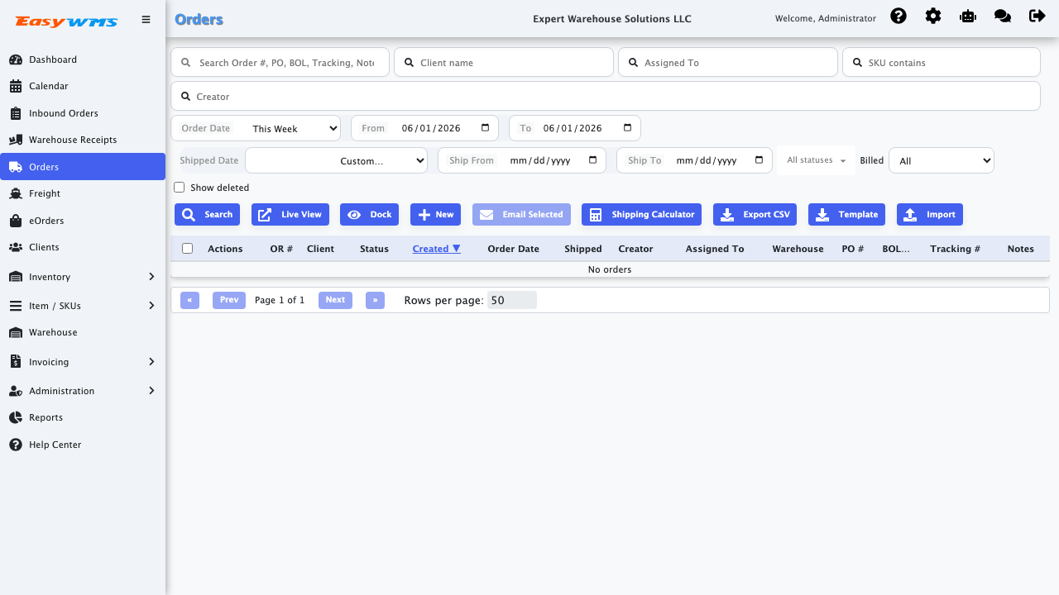This screenshot has width=1059, height=595.
Task: Expand Item / SKUs submenu chevron
Action: (151, 306)
